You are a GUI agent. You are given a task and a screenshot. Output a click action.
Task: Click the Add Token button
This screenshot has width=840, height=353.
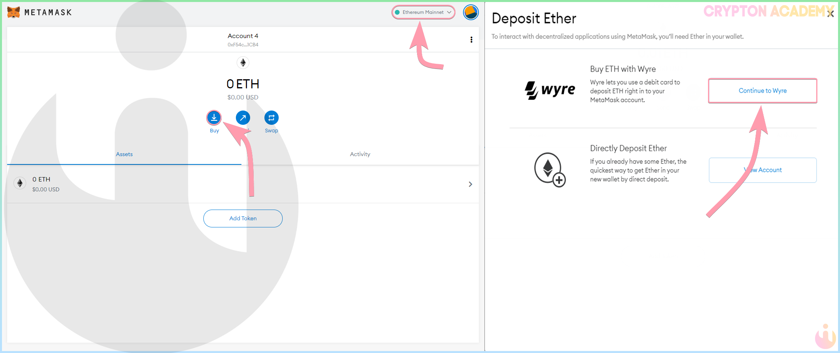coord(243,218)
